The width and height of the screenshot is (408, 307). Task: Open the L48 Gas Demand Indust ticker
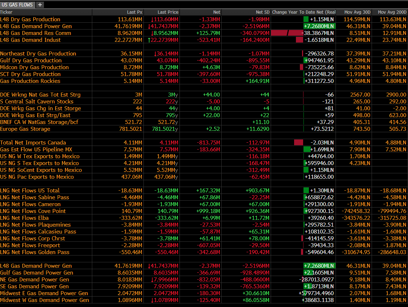(x=30, y=40)
